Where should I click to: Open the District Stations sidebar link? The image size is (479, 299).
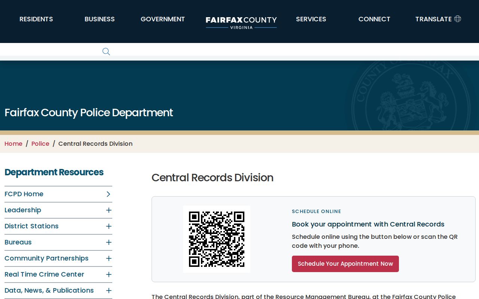(x=31, y=226)
